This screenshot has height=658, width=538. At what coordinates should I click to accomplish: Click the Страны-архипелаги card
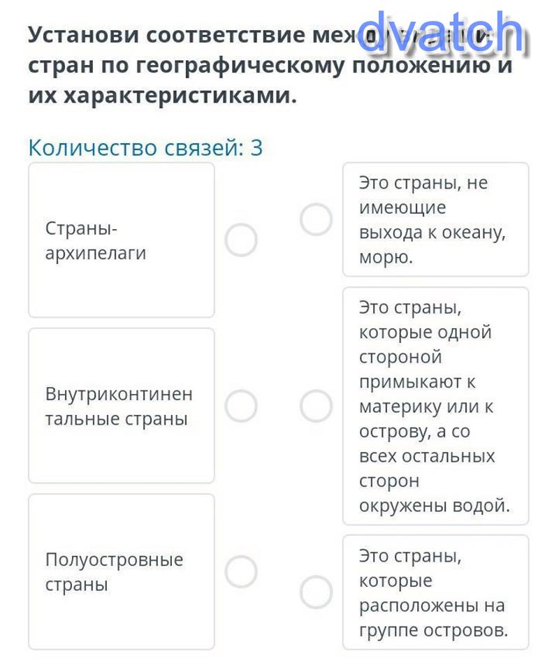[121, 240]
